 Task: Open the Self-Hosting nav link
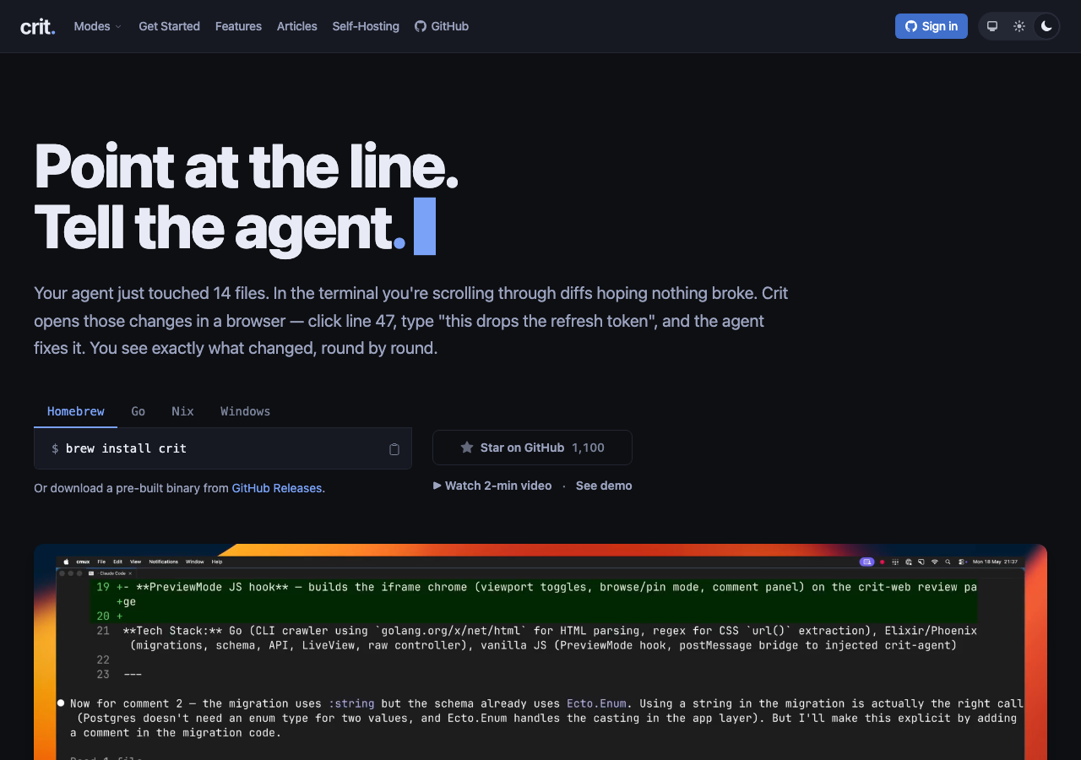click(x=366, y=26)
